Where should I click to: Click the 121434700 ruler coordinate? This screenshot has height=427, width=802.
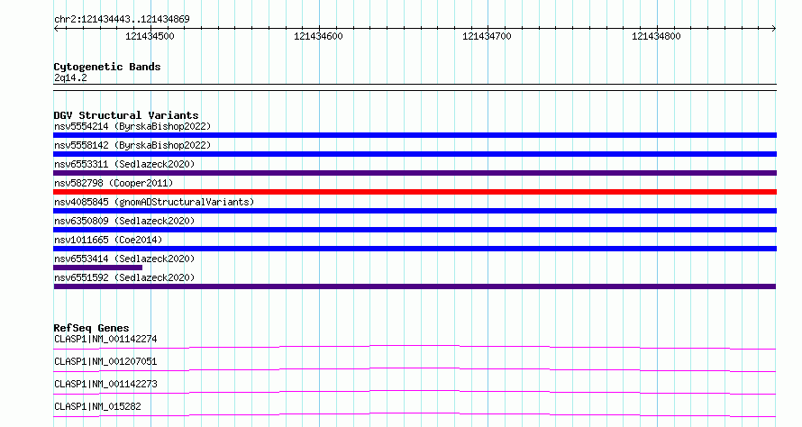coord(487,36)
